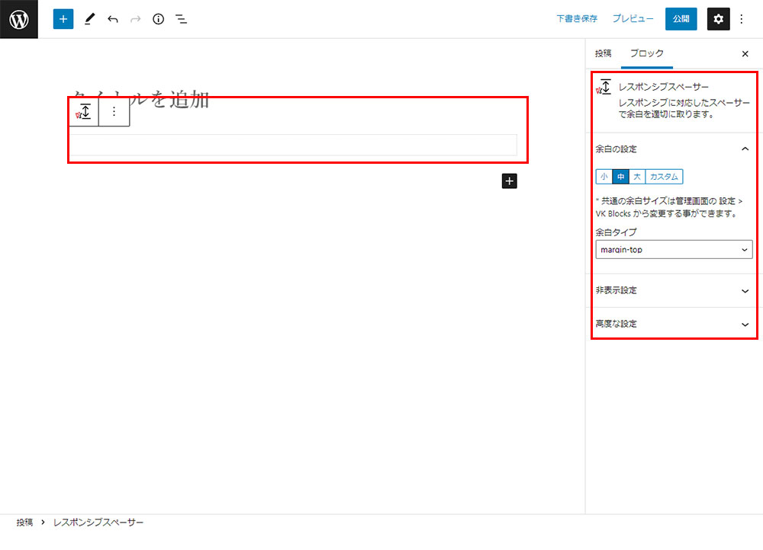Image resolution: width=763 pixels, height=550 pixels.
Task: Switch to the 投稿 tab
Action: [603, 53]
